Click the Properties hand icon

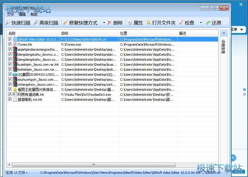pos(130,22)
